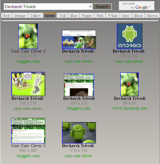This screenshot has height=164, width=160.
Task: Open the cricket cartoon thumbnail 500 x 356
Action: click(x=28, y=84)
